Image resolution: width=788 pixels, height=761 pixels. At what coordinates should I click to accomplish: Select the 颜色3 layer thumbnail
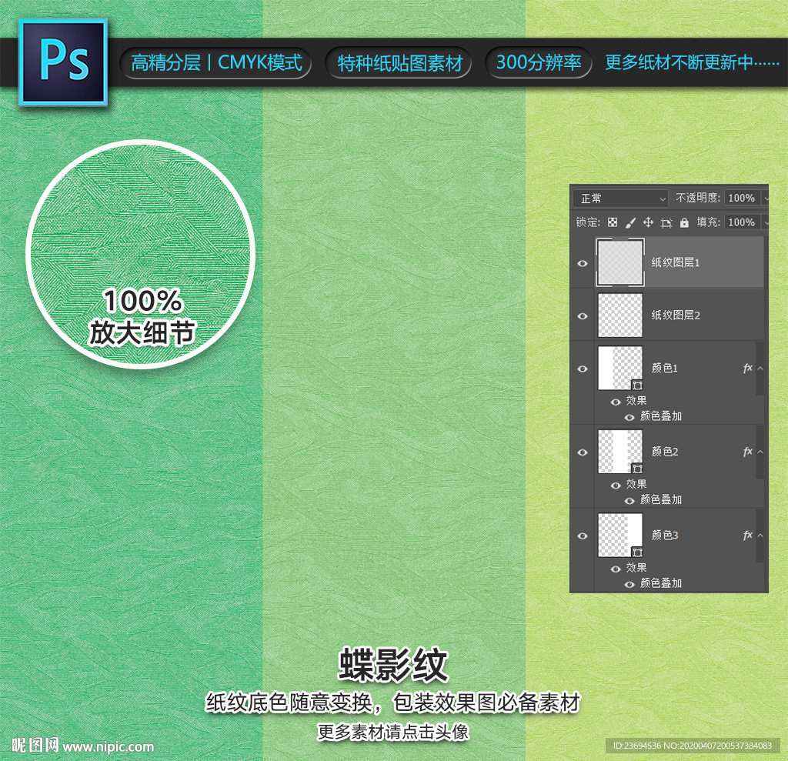[x=619, y=535]
